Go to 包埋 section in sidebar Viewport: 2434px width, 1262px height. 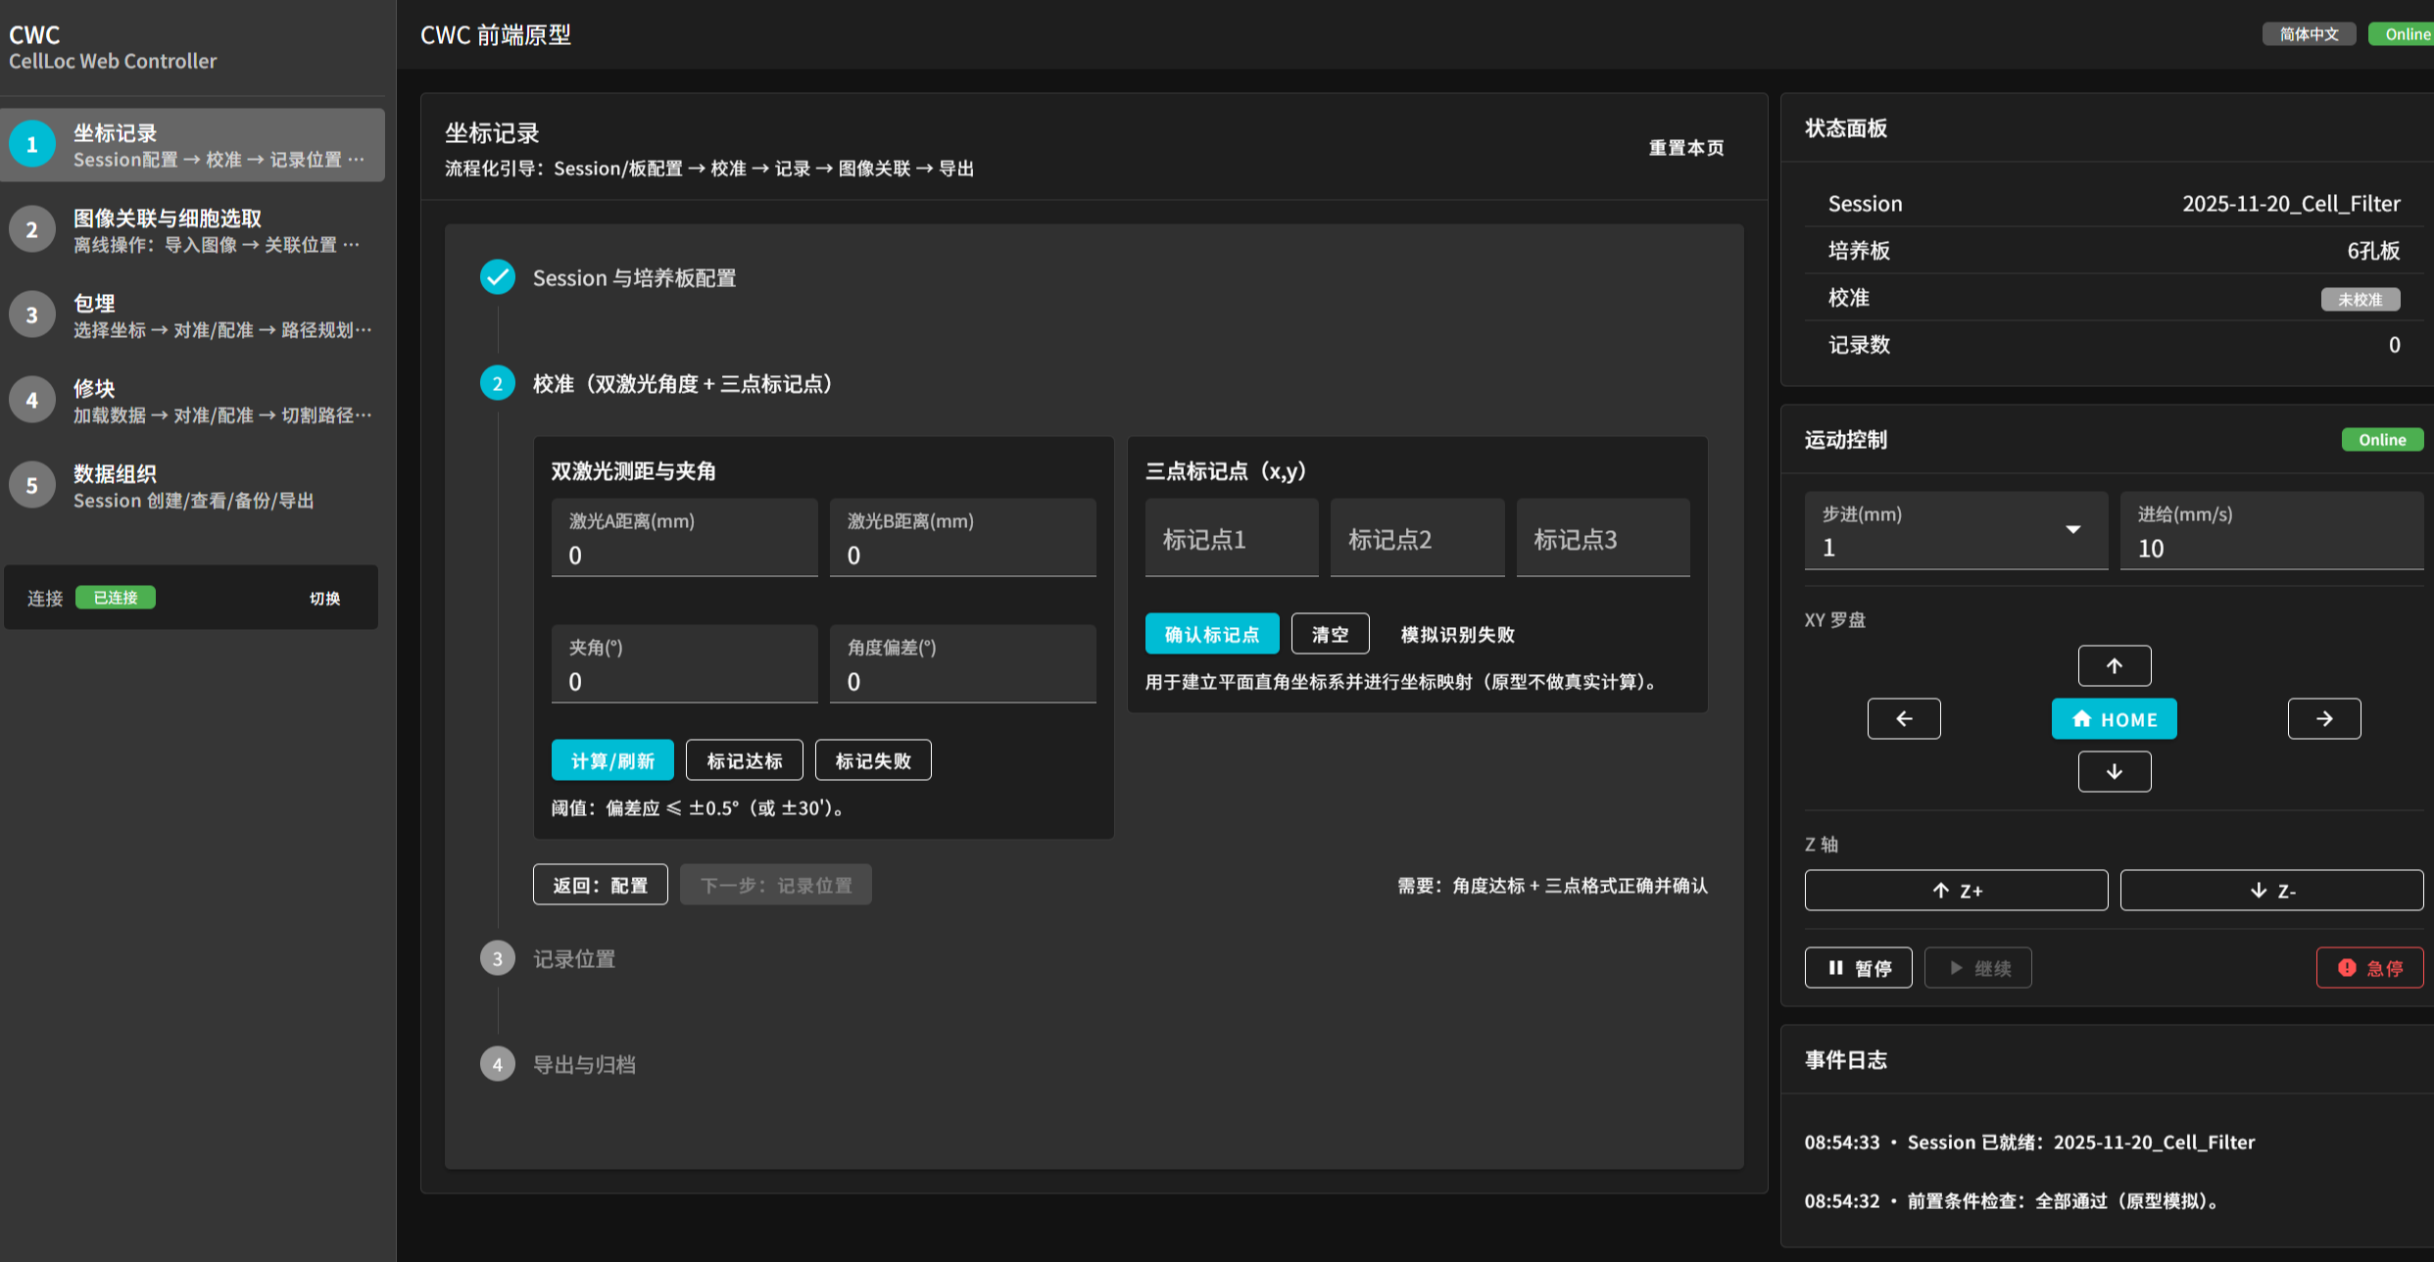pyautogui.click(x=193, y=315)
